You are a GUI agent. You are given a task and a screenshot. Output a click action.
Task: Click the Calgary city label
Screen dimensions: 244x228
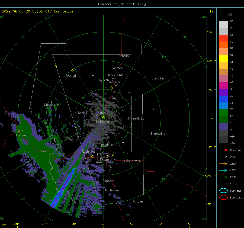coord(106,159)
